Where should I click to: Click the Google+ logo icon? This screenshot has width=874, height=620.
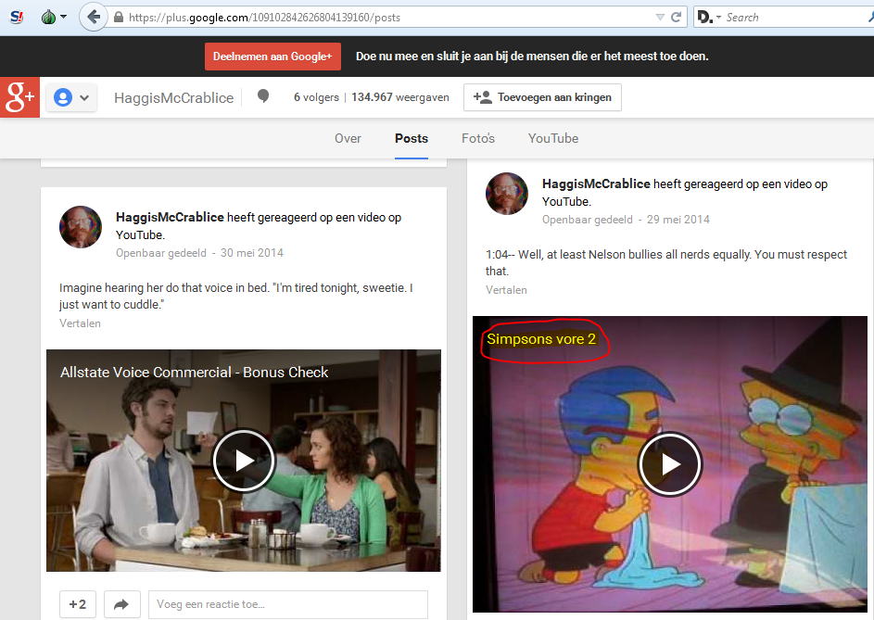(19, 97)
